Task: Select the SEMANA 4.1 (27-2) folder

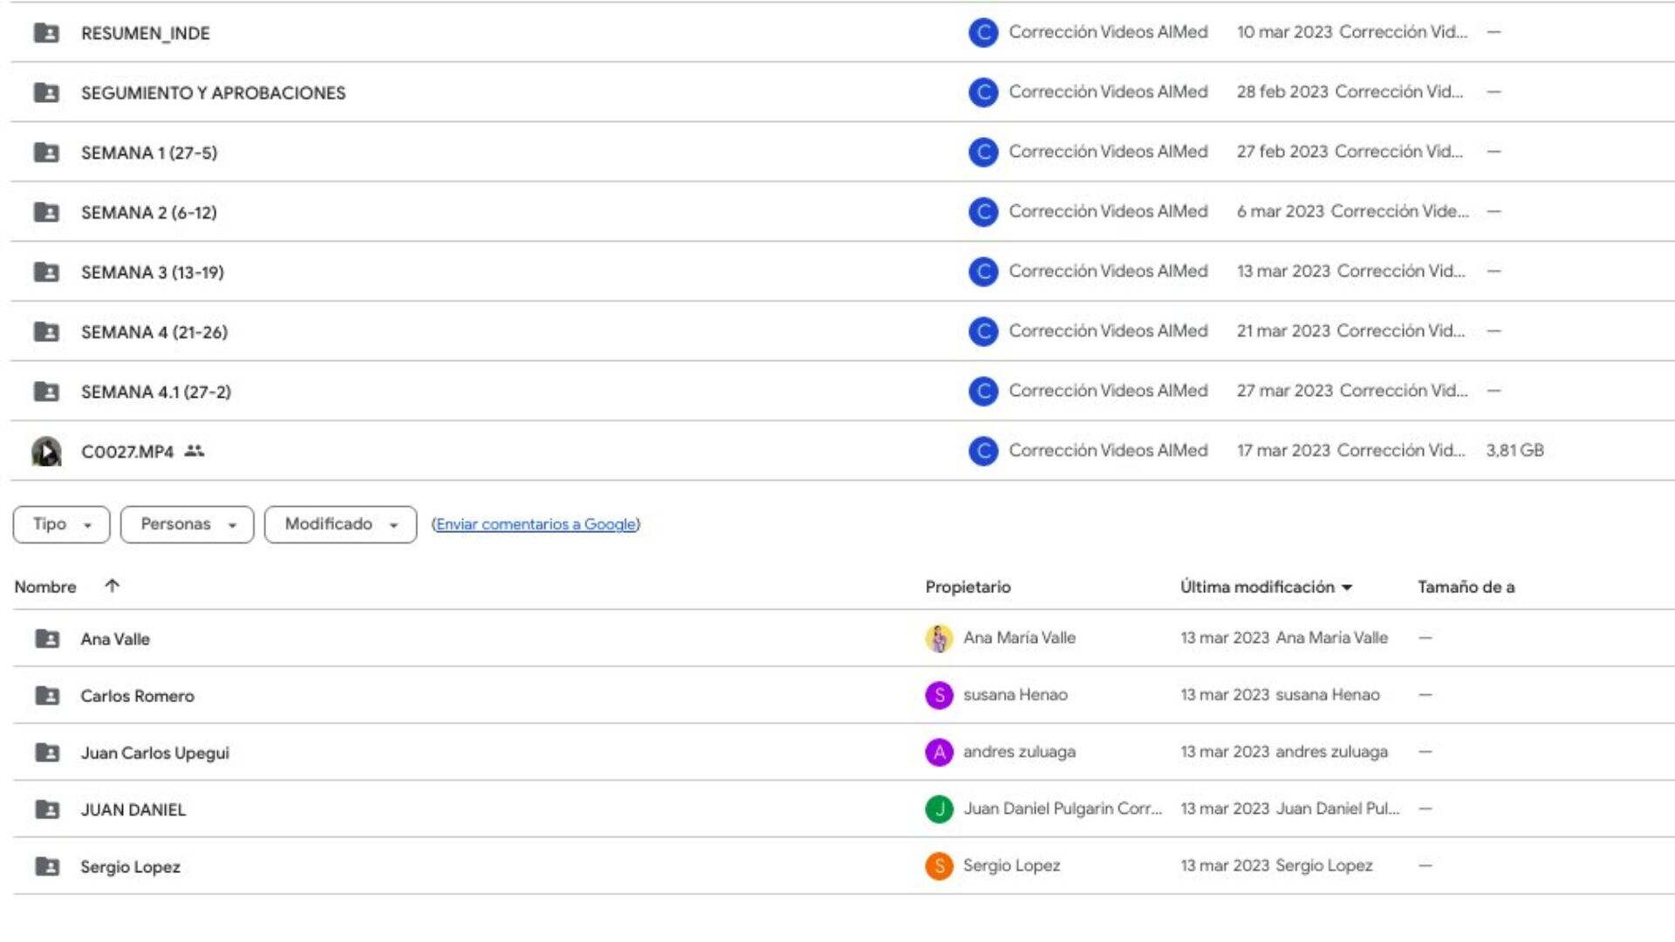Action: (155, 392)
